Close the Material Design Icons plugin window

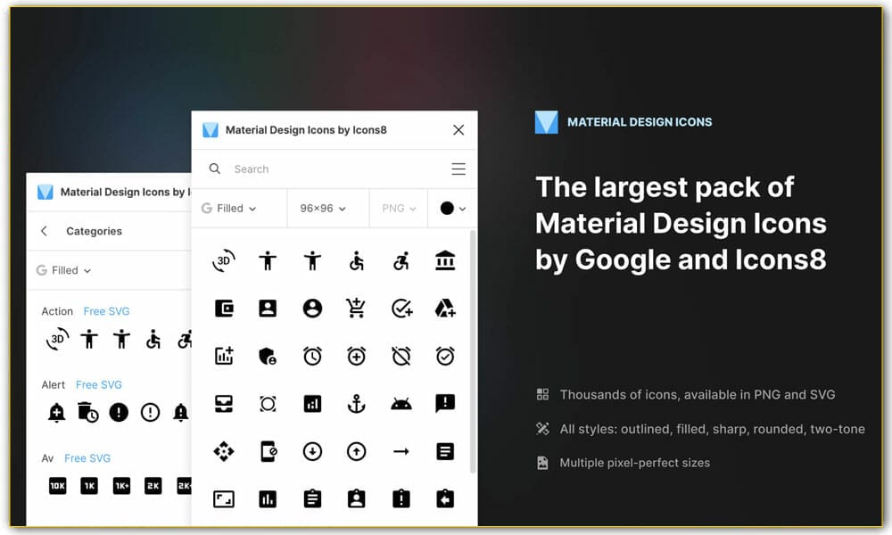point(458,129)
